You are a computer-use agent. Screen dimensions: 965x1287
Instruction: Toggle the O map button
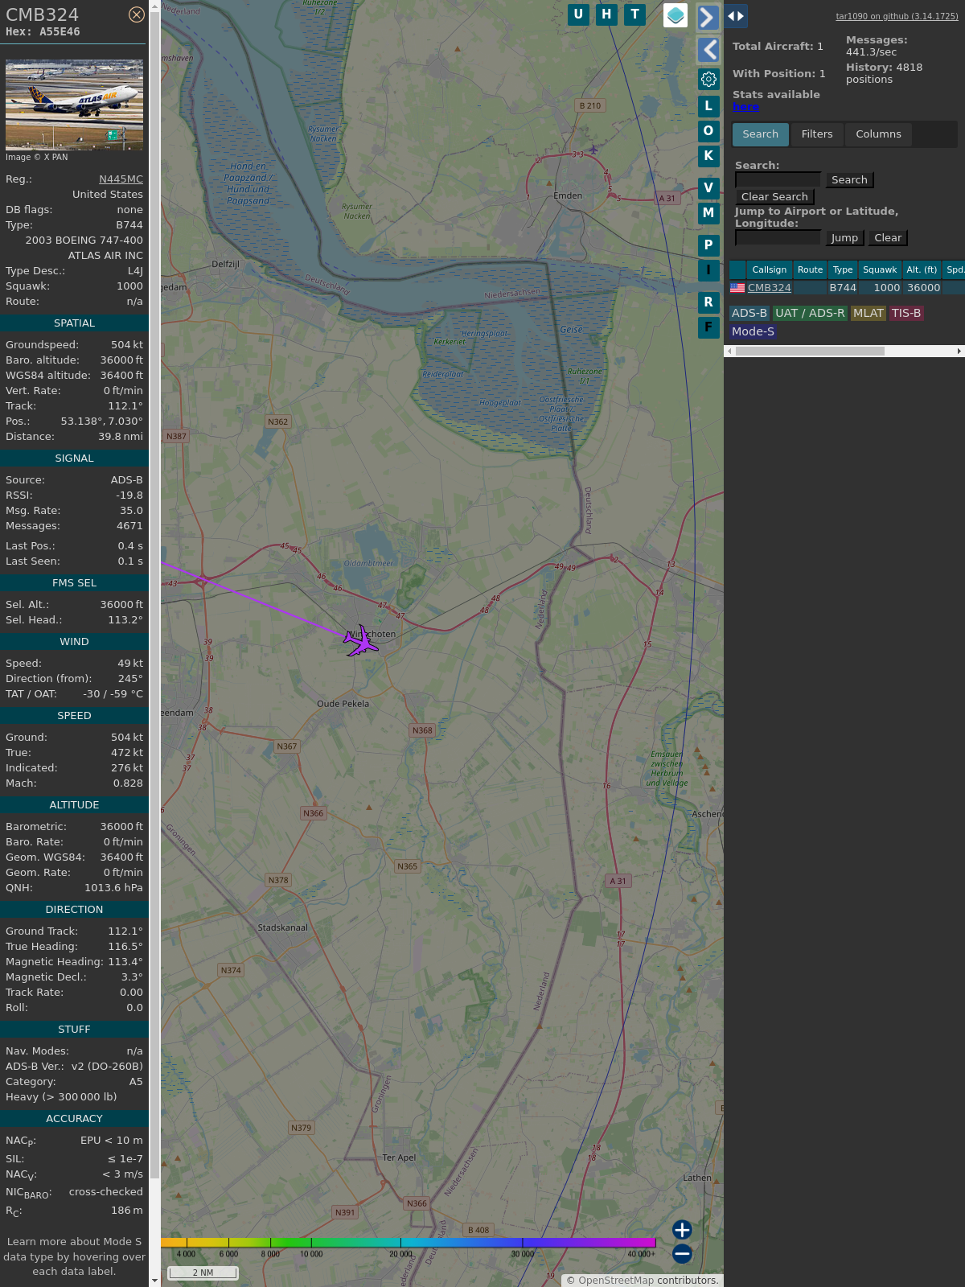coord(708,131)
